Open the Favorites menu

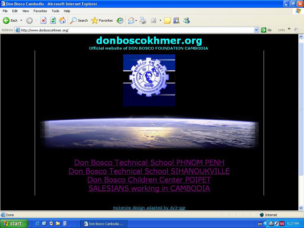40,11
